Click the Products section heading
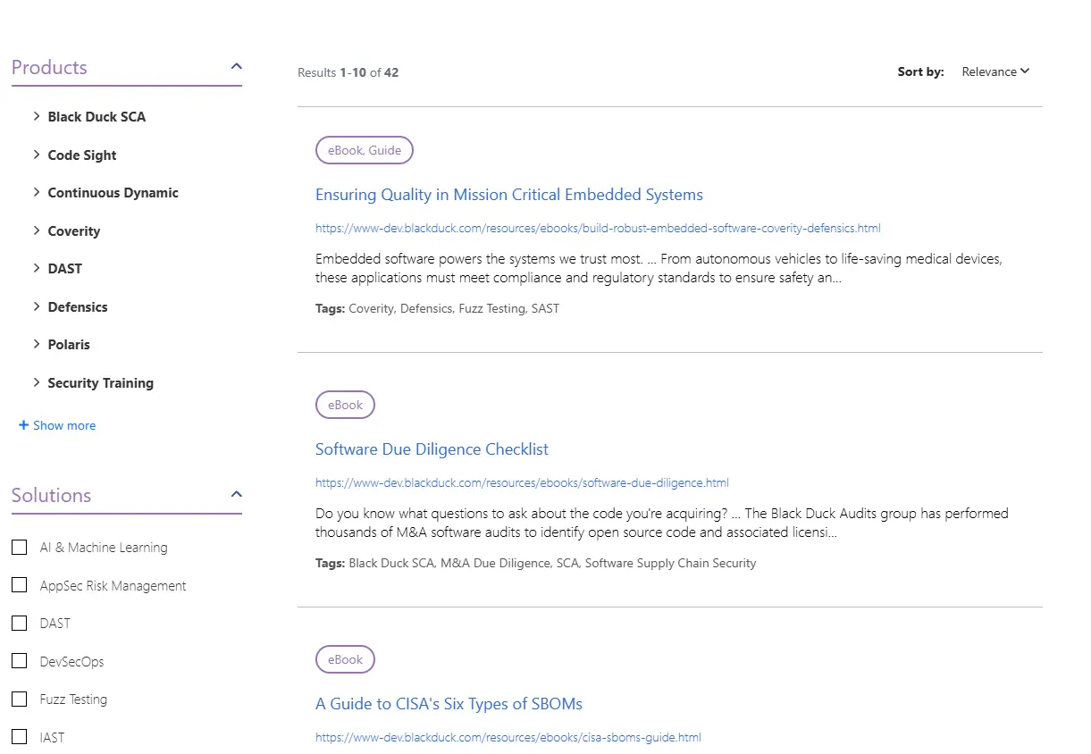The image size is (1091, 754). click(x=49, y=67)
